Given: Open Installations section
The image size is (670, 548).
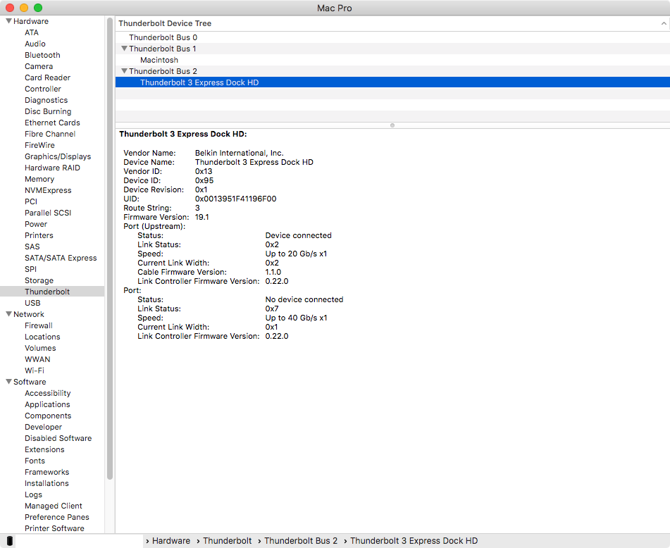Looking at the screenshot, I should pos(46,483).
